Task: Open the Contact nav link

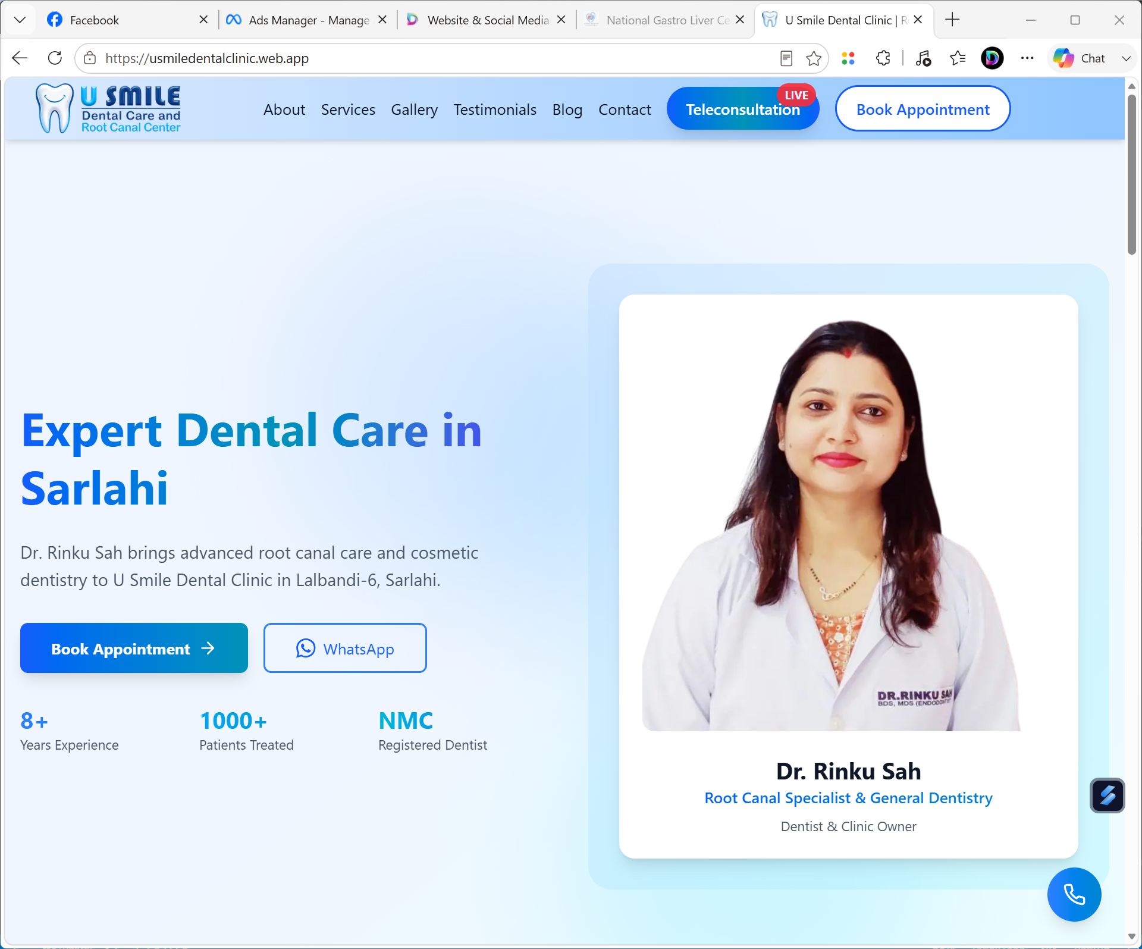Action: point(625,109)
